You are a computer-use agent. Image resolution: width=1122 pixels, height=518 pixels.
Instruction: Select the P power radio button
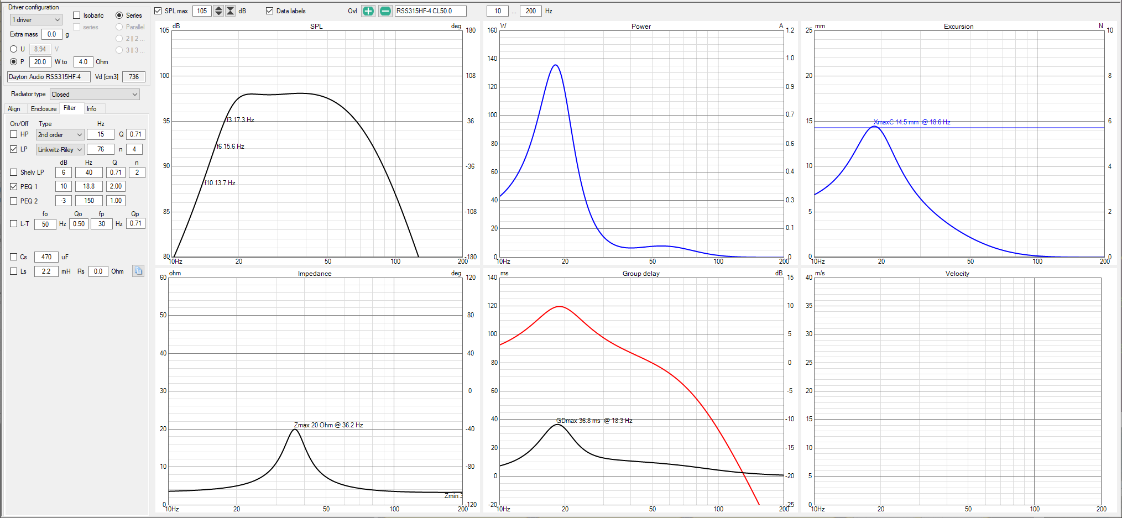click(14, 62)
